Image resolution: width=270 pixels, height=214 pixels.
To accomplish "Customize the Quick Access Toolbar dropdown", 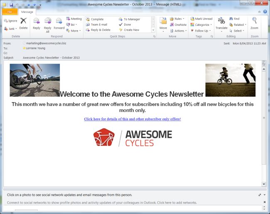I will click(x=40, y=5).
